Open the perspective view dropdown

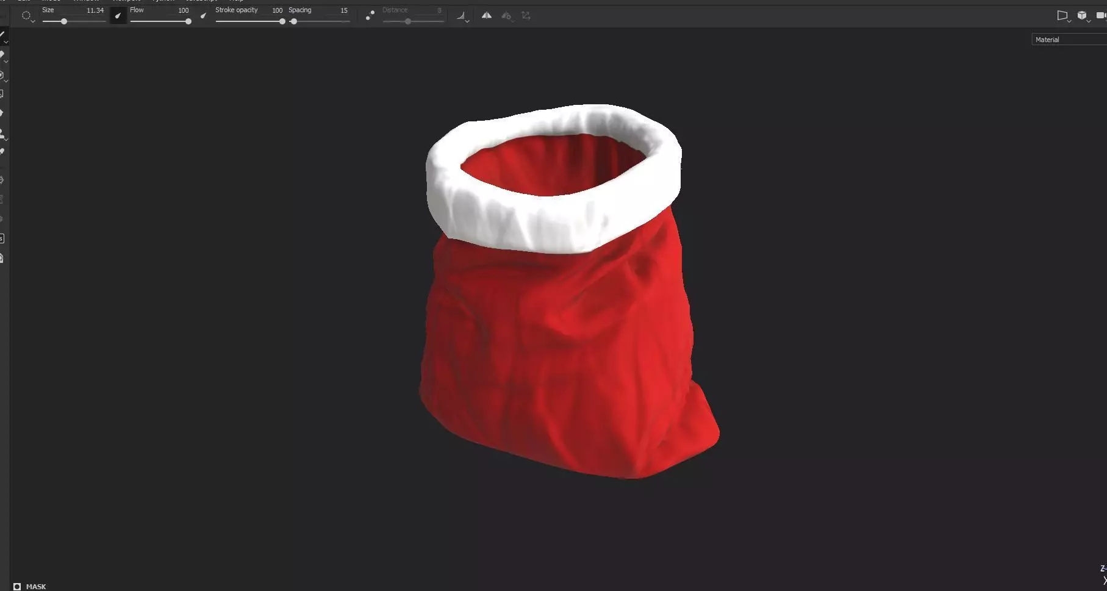[1063, 16]
